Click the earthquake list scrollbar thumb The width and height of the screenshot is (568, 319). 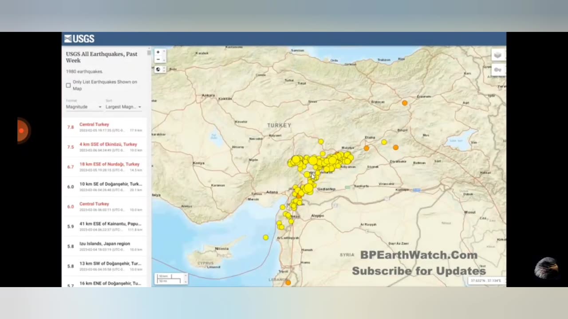click(x=149, y=54)
